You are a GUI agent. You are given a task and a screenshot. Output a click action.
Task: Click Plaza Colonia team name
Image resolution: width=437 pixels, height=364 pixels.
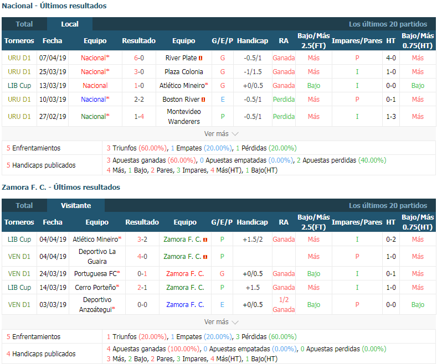[x=184, y=72]
